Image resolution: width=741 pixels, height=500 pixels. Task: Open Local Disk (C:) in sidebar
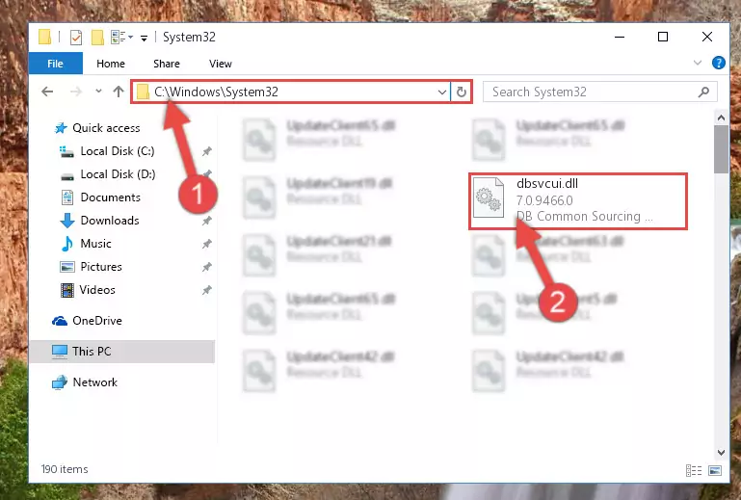coord(118,151)
